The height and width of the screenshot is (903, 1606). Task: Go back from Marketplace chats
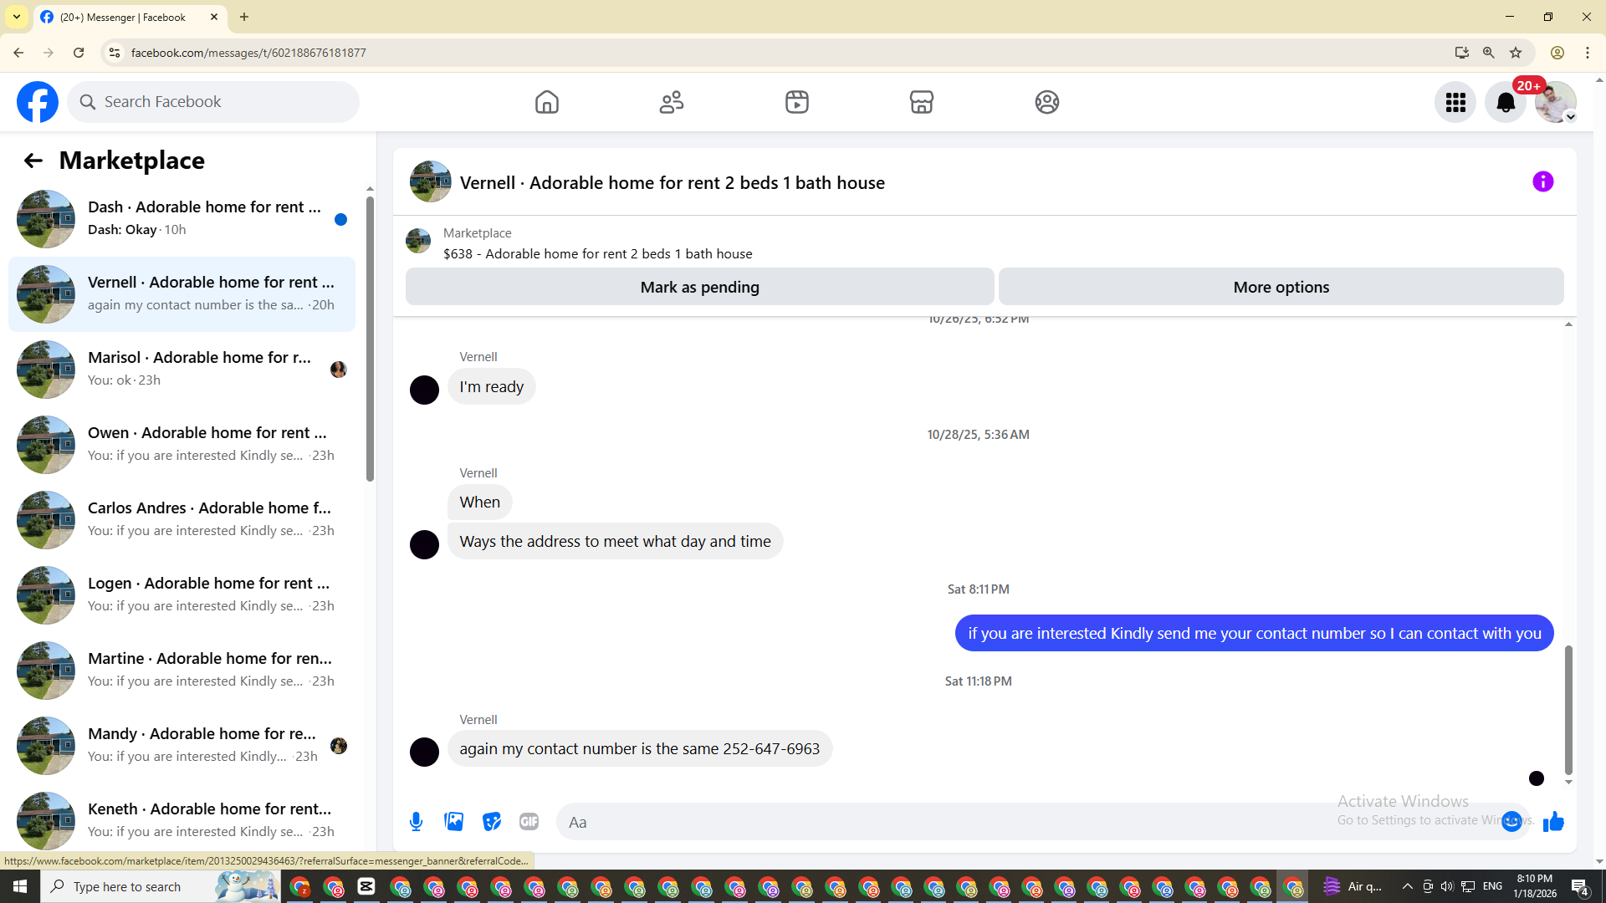pyautogui.click(x=33, y=161)
